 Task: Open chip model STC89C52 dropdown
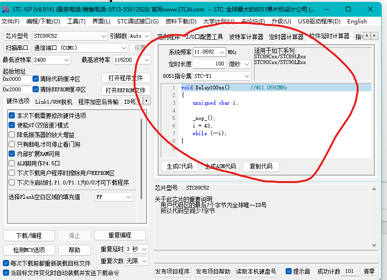click(70, 36)
